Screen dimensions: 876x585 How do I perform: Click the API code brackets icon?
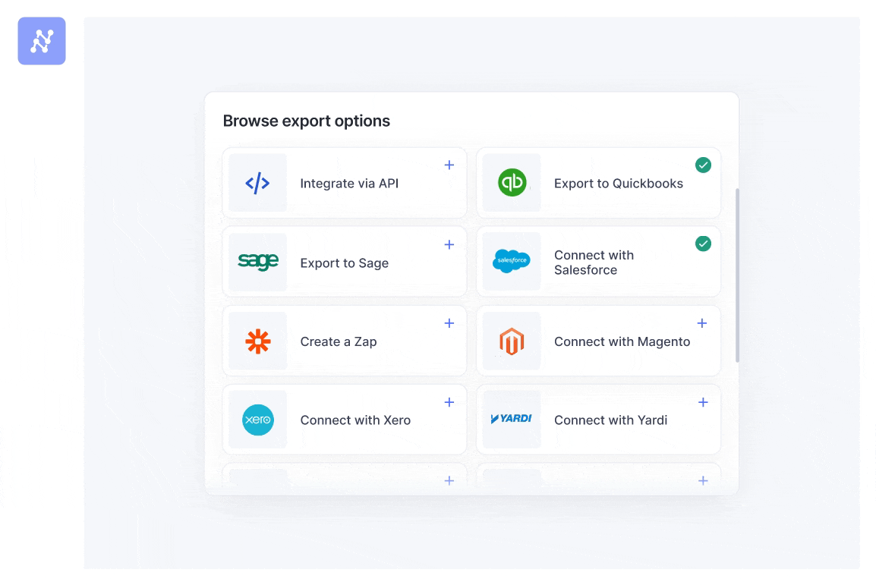pos(257,183)
